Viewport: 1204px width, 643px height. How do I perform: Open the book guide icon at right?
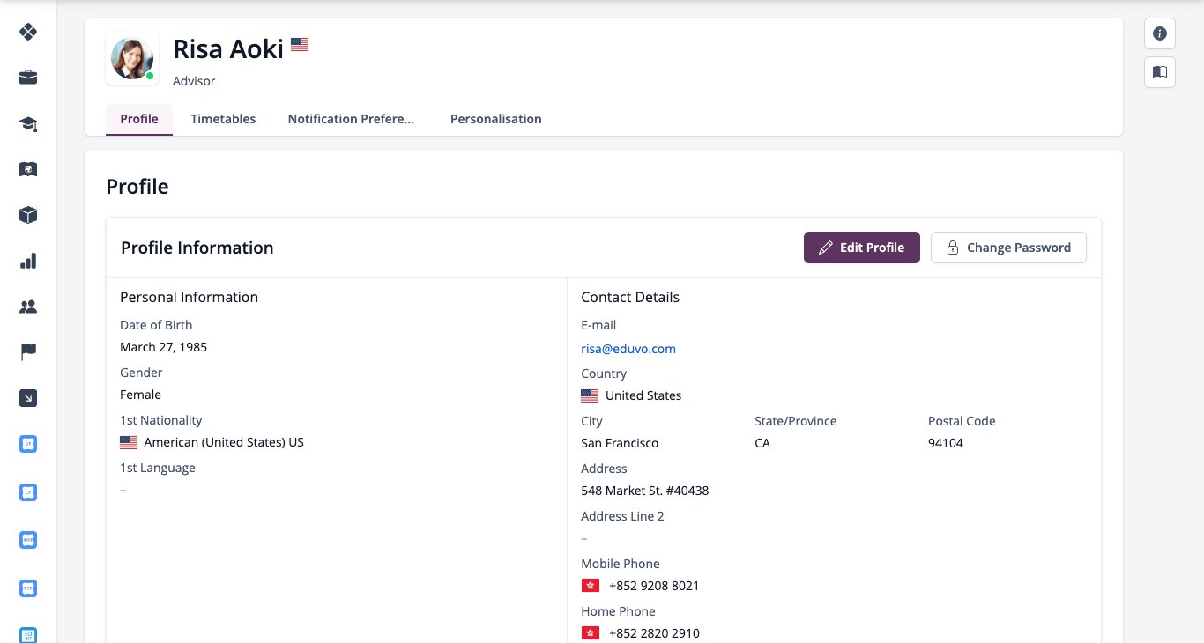(x=1160, y=72)
